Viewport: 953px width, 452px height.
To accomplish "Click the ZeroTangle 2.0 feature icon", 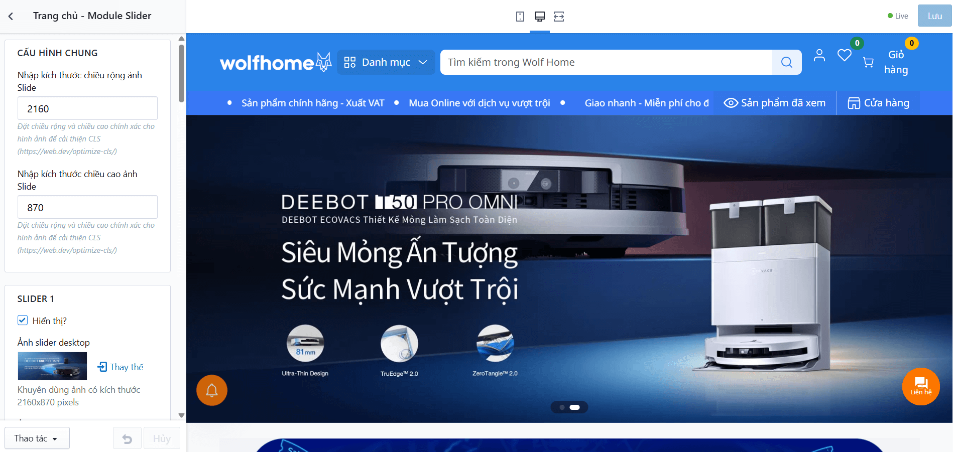I will (x=495, y=343).
